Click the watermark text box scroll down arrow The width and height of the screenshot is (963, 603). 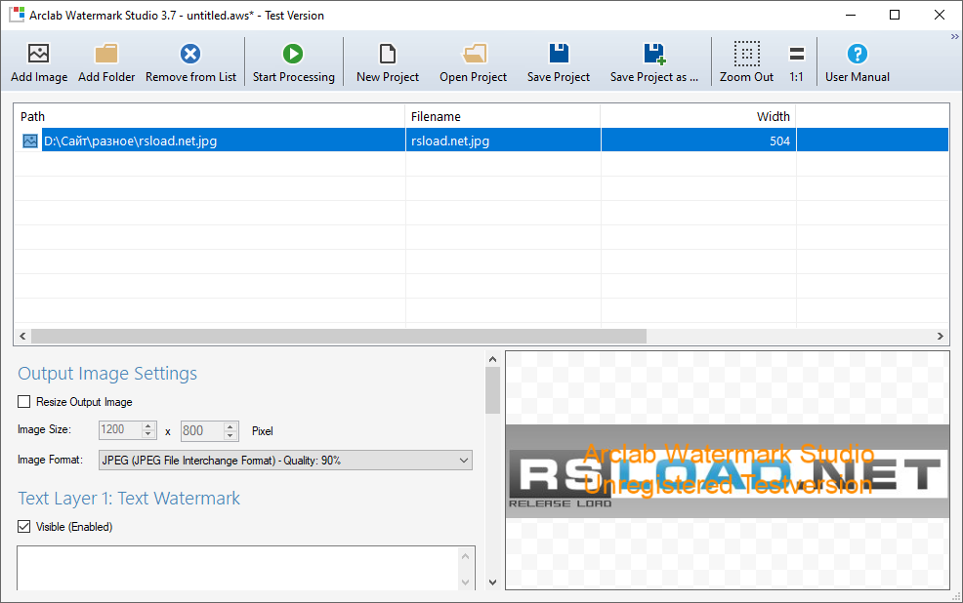click(x=465, y=582)
